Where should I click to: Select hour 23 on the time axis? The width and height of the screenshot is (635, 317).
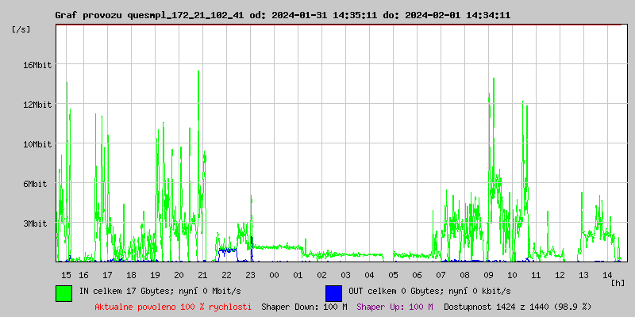(250, 275)
